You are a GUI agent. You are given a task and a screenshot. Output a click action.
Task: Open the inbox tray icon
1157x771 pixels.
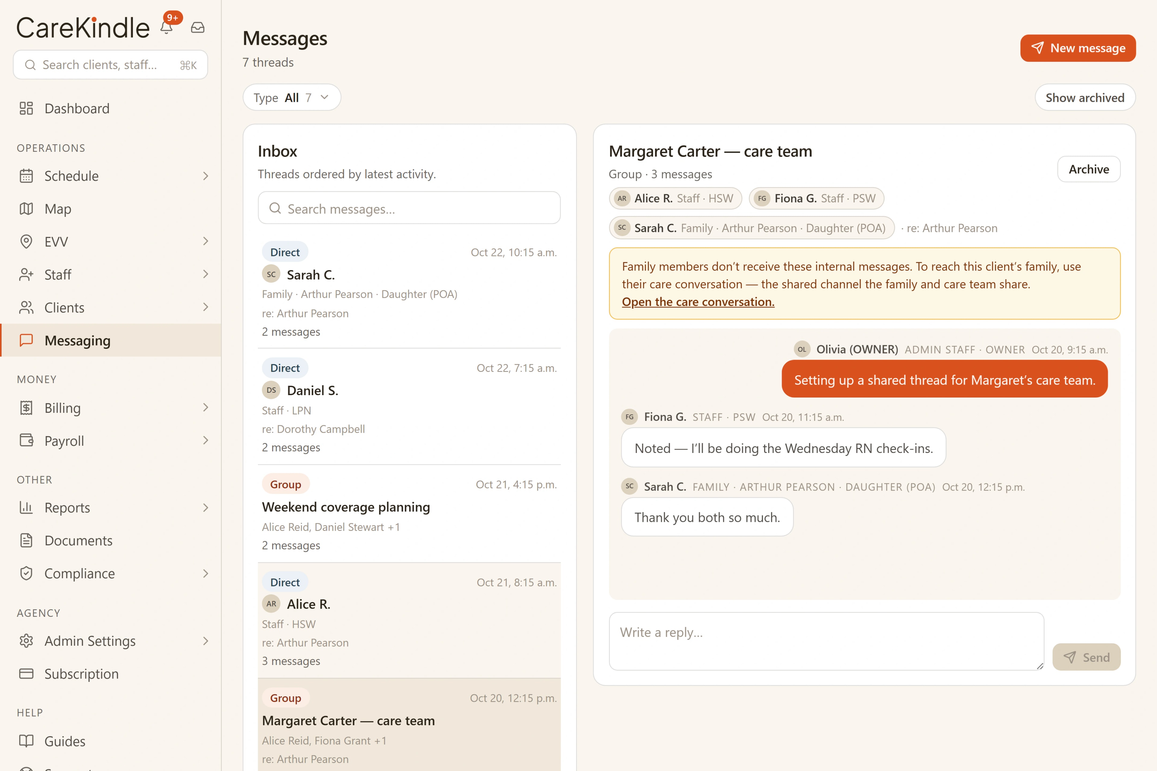[x=198, y=27]
